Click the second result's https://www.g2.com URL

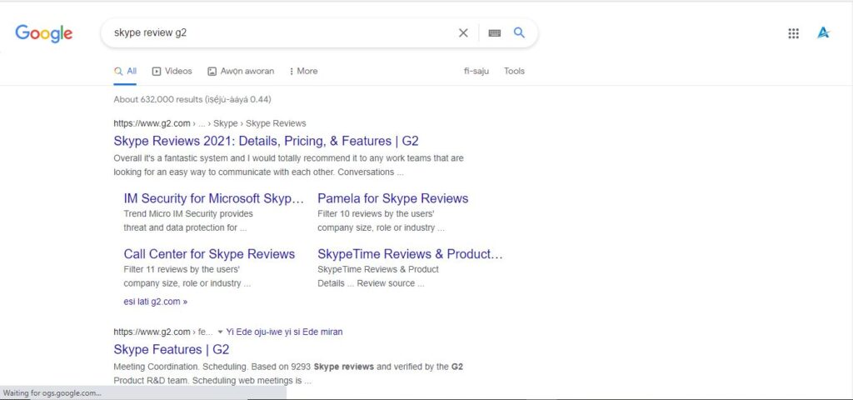tap(152, 332)
